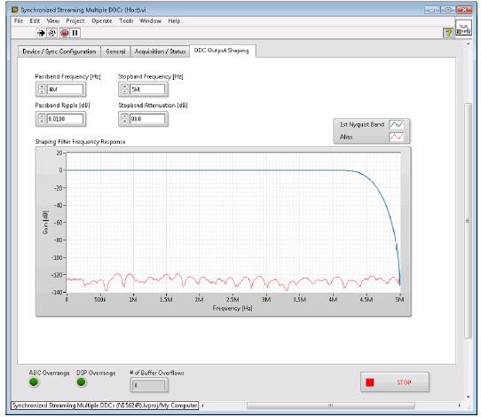Click the Abort Execution red icon
This screenshot has height=417, width=481.
point(64,33)
